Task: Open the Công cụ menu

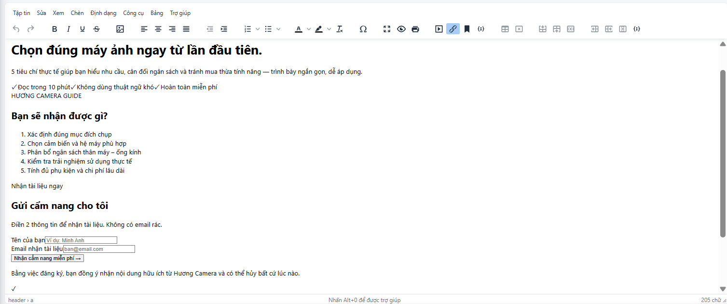Action: pyautogui.click(x=133, y=13)
